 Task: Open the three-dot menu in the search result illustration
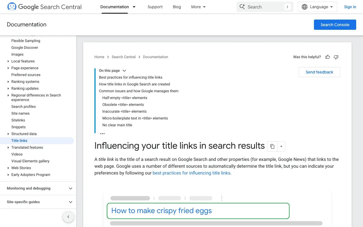click(x=222, y=198)
